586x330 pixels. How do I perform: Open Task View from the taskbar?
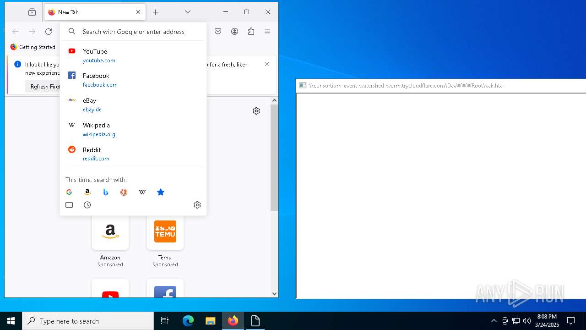(x=165, y=321)
